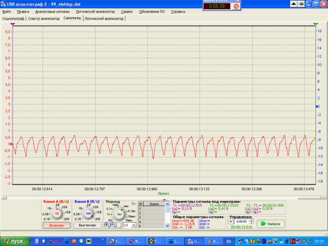This screenshot has height=246, width=328.
Task: Click the zoom in magnifier icon
Action: click(107, 225)
